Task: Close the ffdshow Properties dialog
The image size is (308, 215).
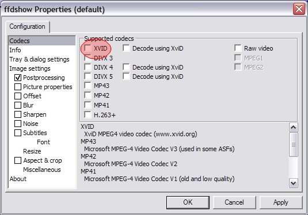Action: point(299,9)
